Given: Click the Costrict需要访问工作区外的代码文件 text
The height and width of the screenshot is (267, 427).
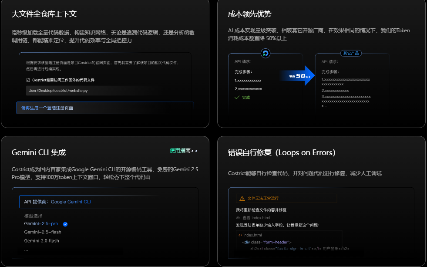Looking at the screenshot, I should pyautogui.click(x=63, y=80).
